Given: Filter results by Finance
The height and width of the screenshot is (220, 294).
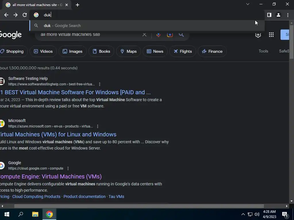Looking at the screenshot, I should click(212, 51).
